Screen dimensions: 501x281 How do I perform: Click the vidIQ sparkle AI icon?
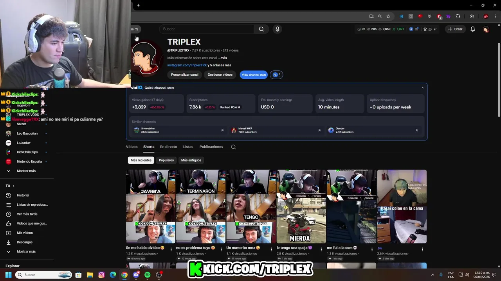(435, 29)
